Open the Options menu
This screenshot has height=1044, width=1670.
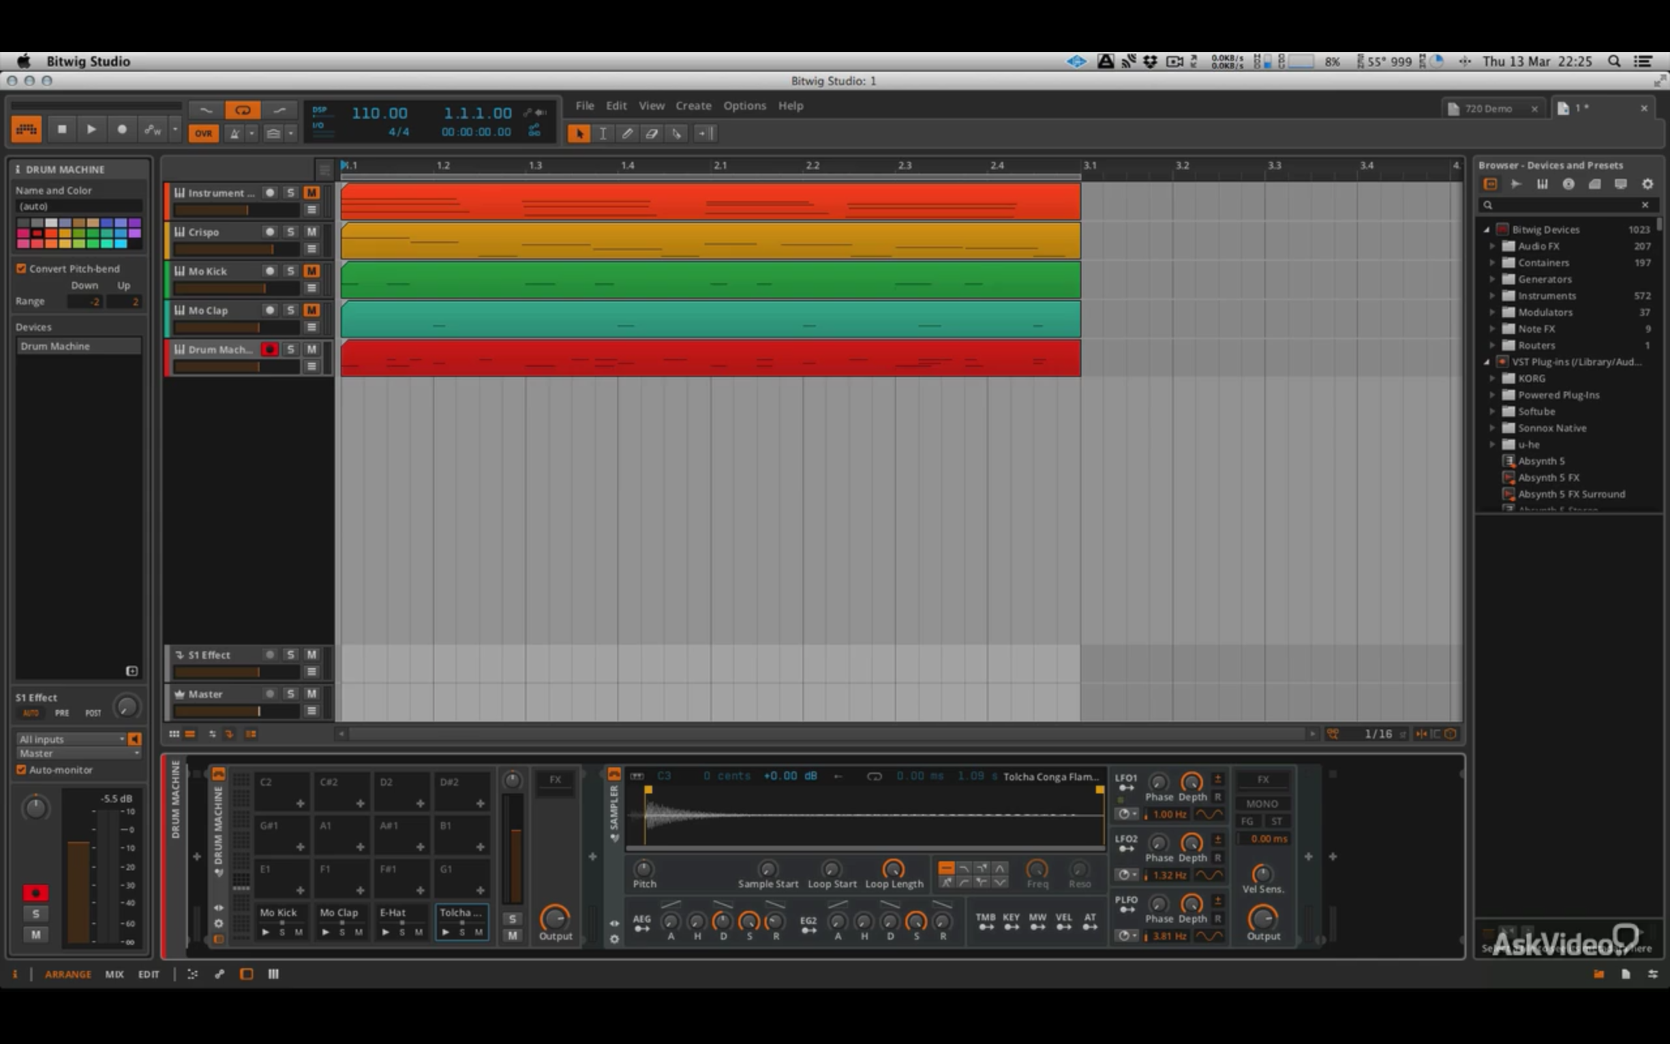pyautogui.click(x=744, y=106)
